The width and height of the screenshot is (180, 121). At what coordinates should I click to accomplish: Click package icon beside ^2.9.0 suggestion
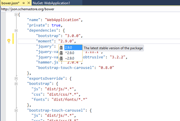[x=61, y=53]
